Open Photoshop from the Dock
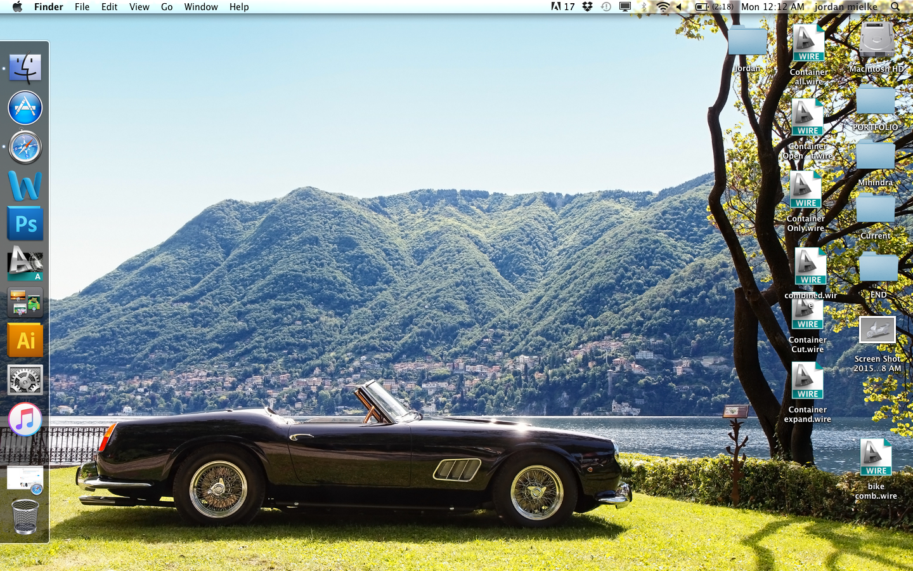913x571 pixels. [x=25, y=224]
